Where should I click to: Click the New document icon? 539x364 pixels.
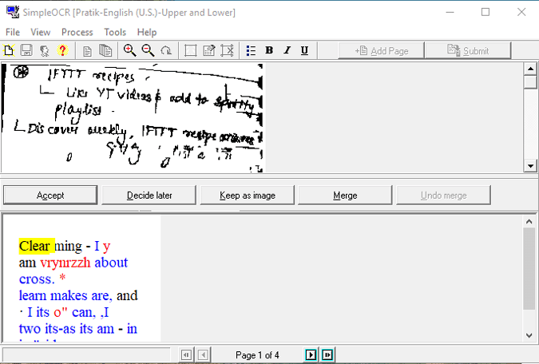9,50
